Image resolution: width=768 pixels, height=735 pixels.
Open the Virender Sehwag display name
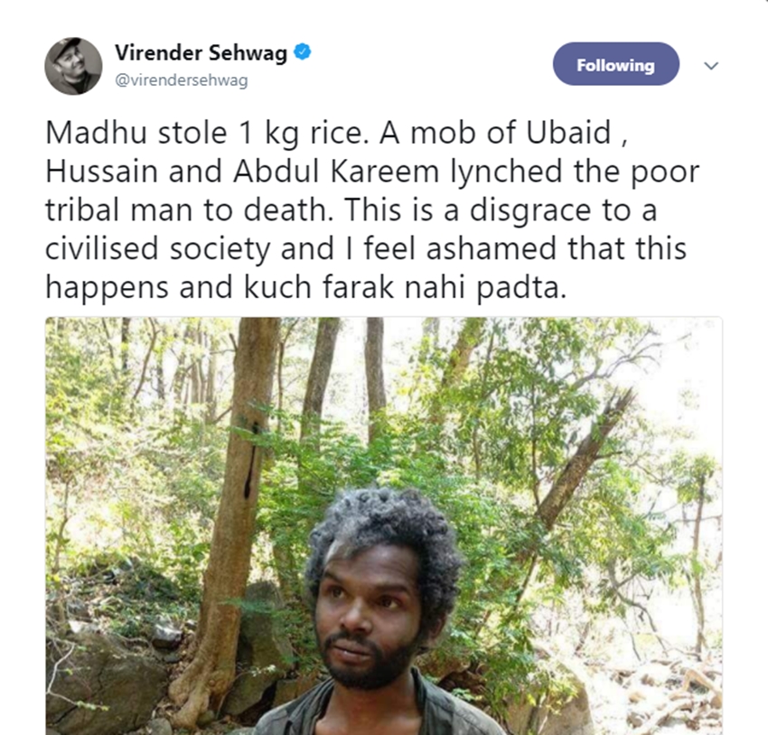(x=201, y=53)
